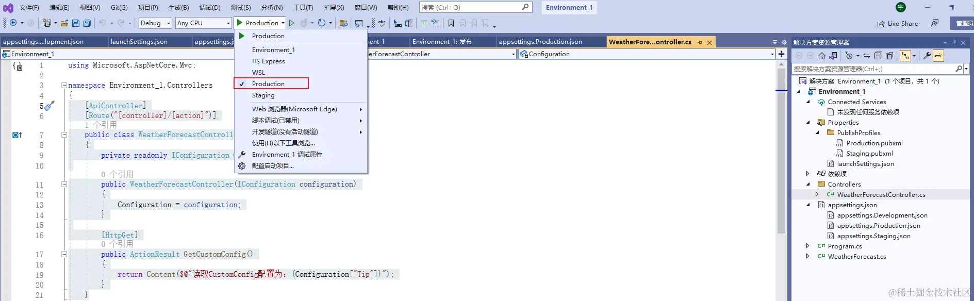Open Environment_1 调试属性 menu entry
974x301 pixels.
click(x=300, y=155)
